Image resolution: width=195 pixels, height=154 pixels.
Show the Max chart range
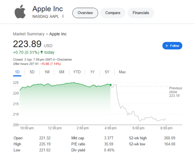point(122,72)
